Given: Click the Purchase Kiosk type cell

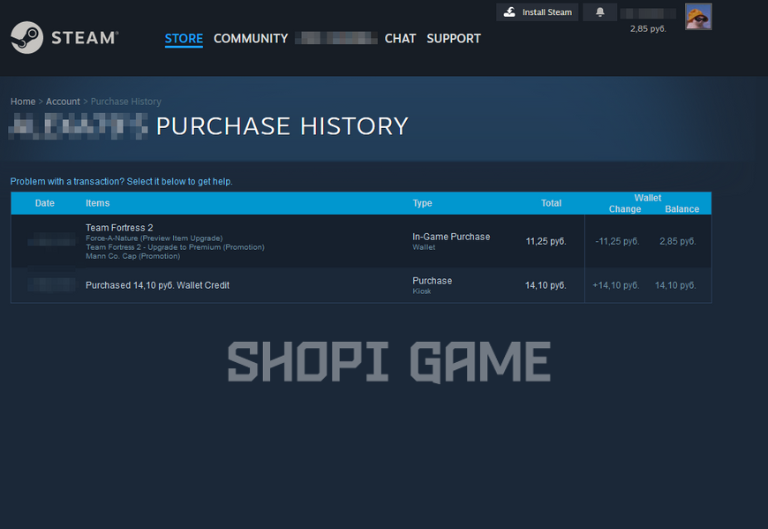Looking at the screenshot, I should 432,285.
